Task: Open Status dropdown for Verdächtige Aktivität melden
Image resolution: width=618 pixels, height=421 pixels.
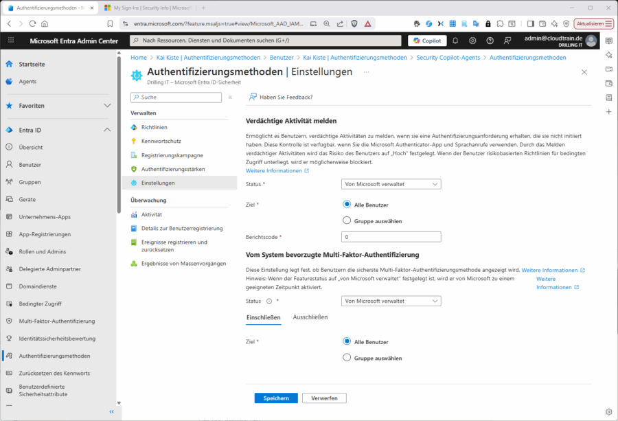Action: [x=391, y=184]
